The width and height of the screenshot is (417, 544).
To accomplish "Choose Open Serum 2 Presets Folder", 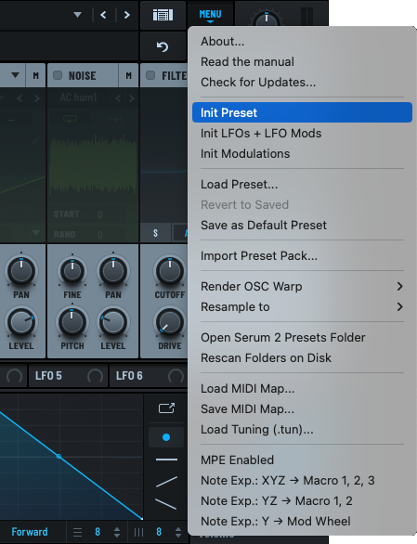I will 302,337.
